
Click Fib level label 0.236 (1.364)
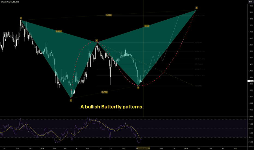point(200,76)
